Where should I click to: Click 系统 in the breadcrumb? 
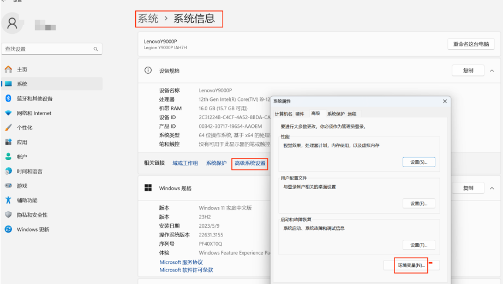[x=148, y=19]
